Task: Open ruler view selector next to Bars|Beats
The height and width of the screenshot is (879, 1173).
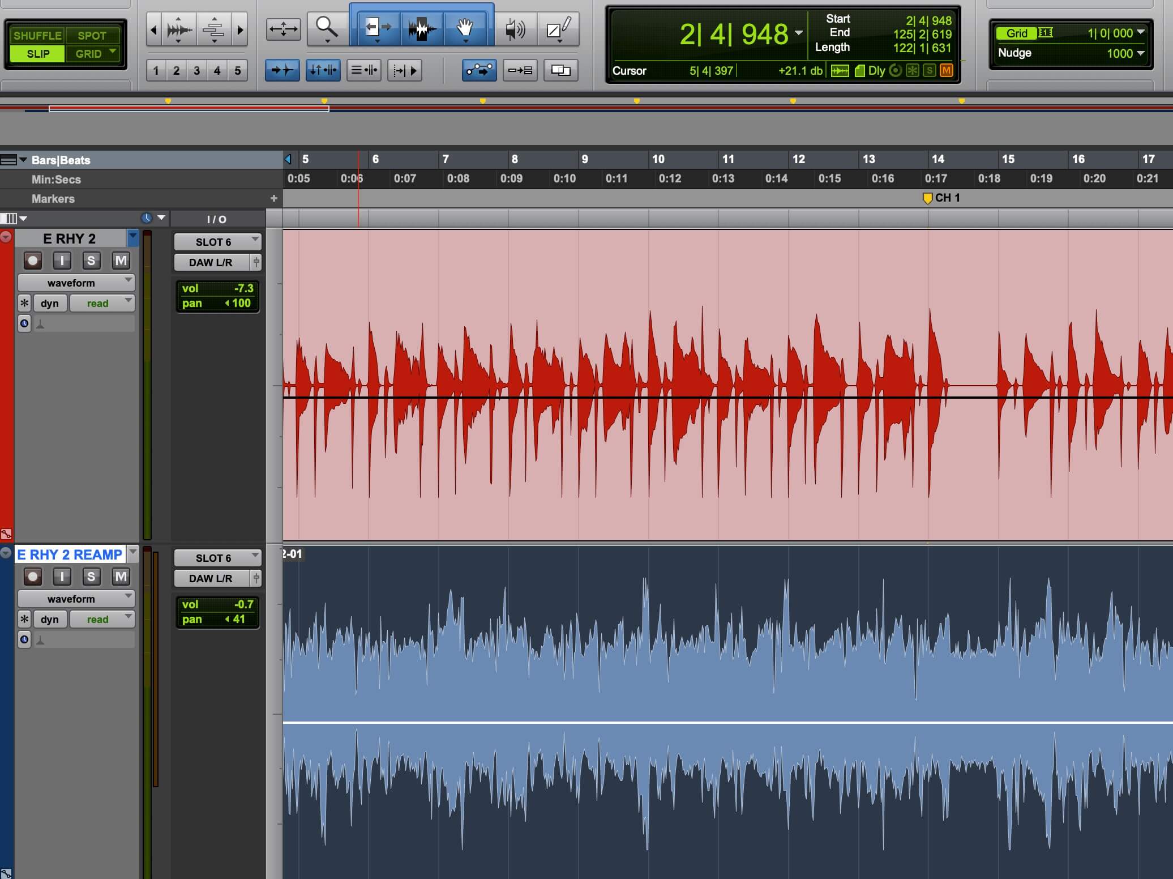Action: [14, 160]
